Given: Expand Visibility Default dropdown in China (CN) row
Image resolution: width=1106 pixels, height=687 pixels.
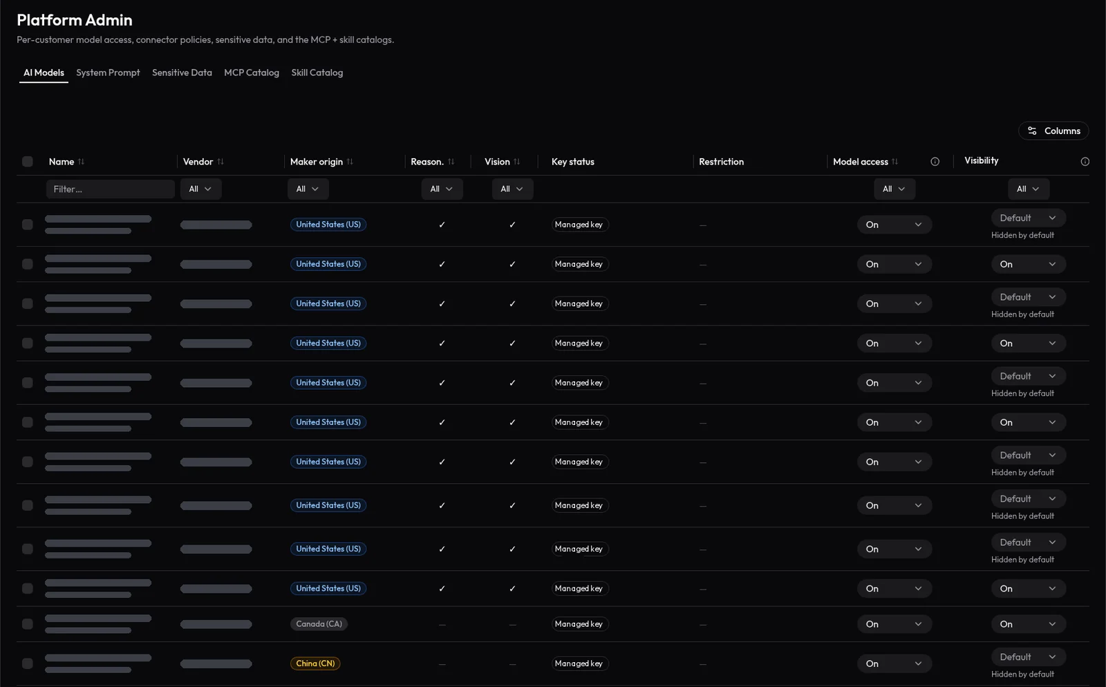Looking at the screenshot, I should click(x=1029, y=657).
